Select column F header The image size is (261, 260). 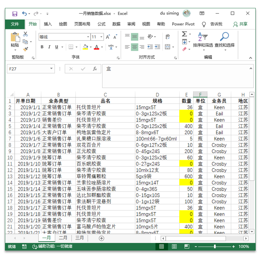200,94
